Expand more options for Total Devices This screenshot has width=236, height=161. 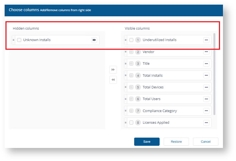click(206, 87)
